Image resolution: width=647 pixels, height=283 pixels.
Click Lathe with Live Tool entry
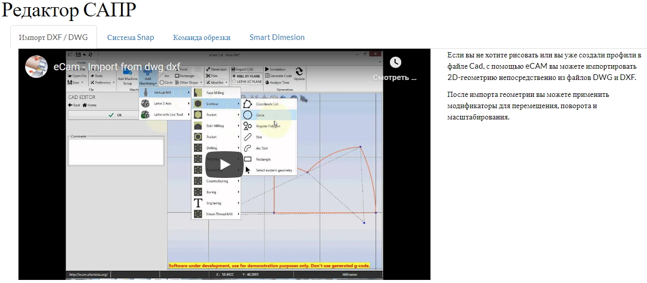click(x=164, y=115)
